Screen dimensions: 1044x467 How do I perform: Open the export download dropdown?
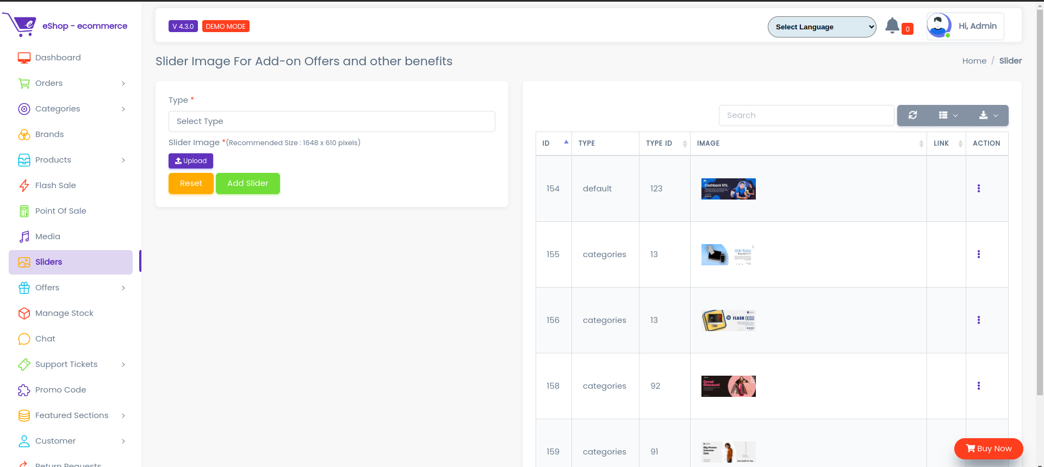click(989, 115)
